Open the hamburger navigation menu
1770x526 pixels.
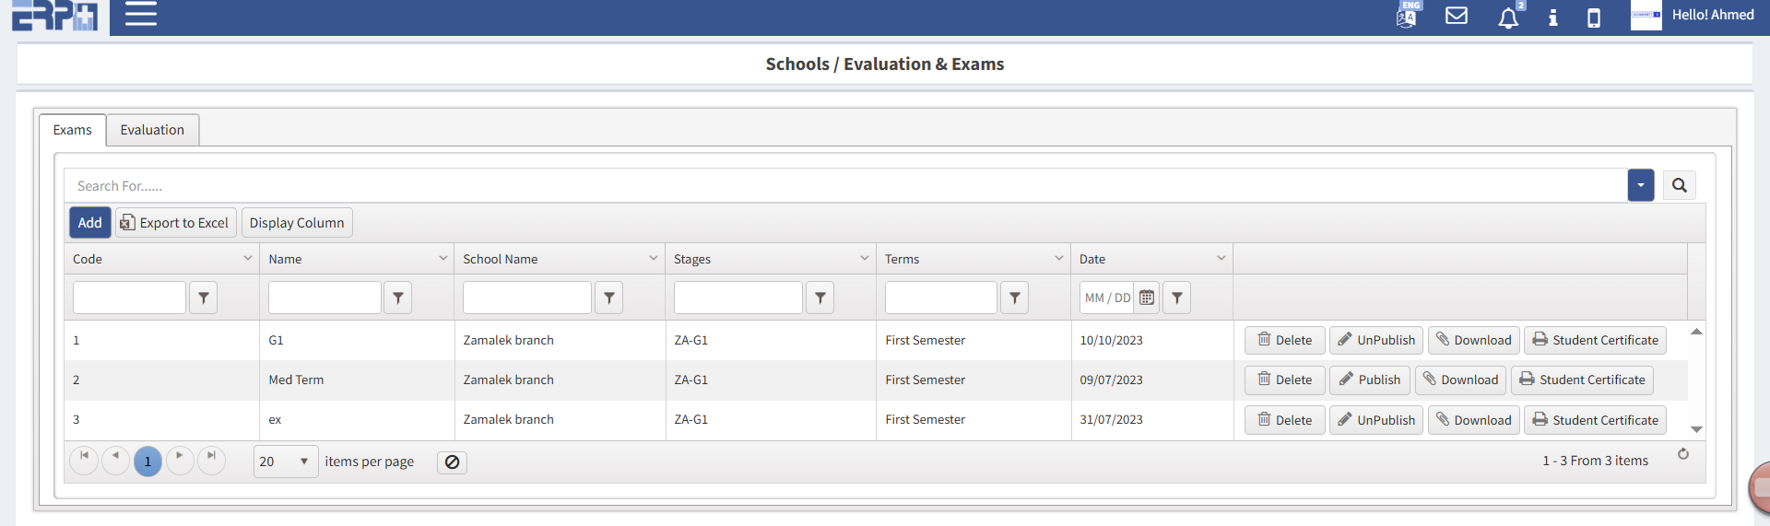[x=140, y=14]
